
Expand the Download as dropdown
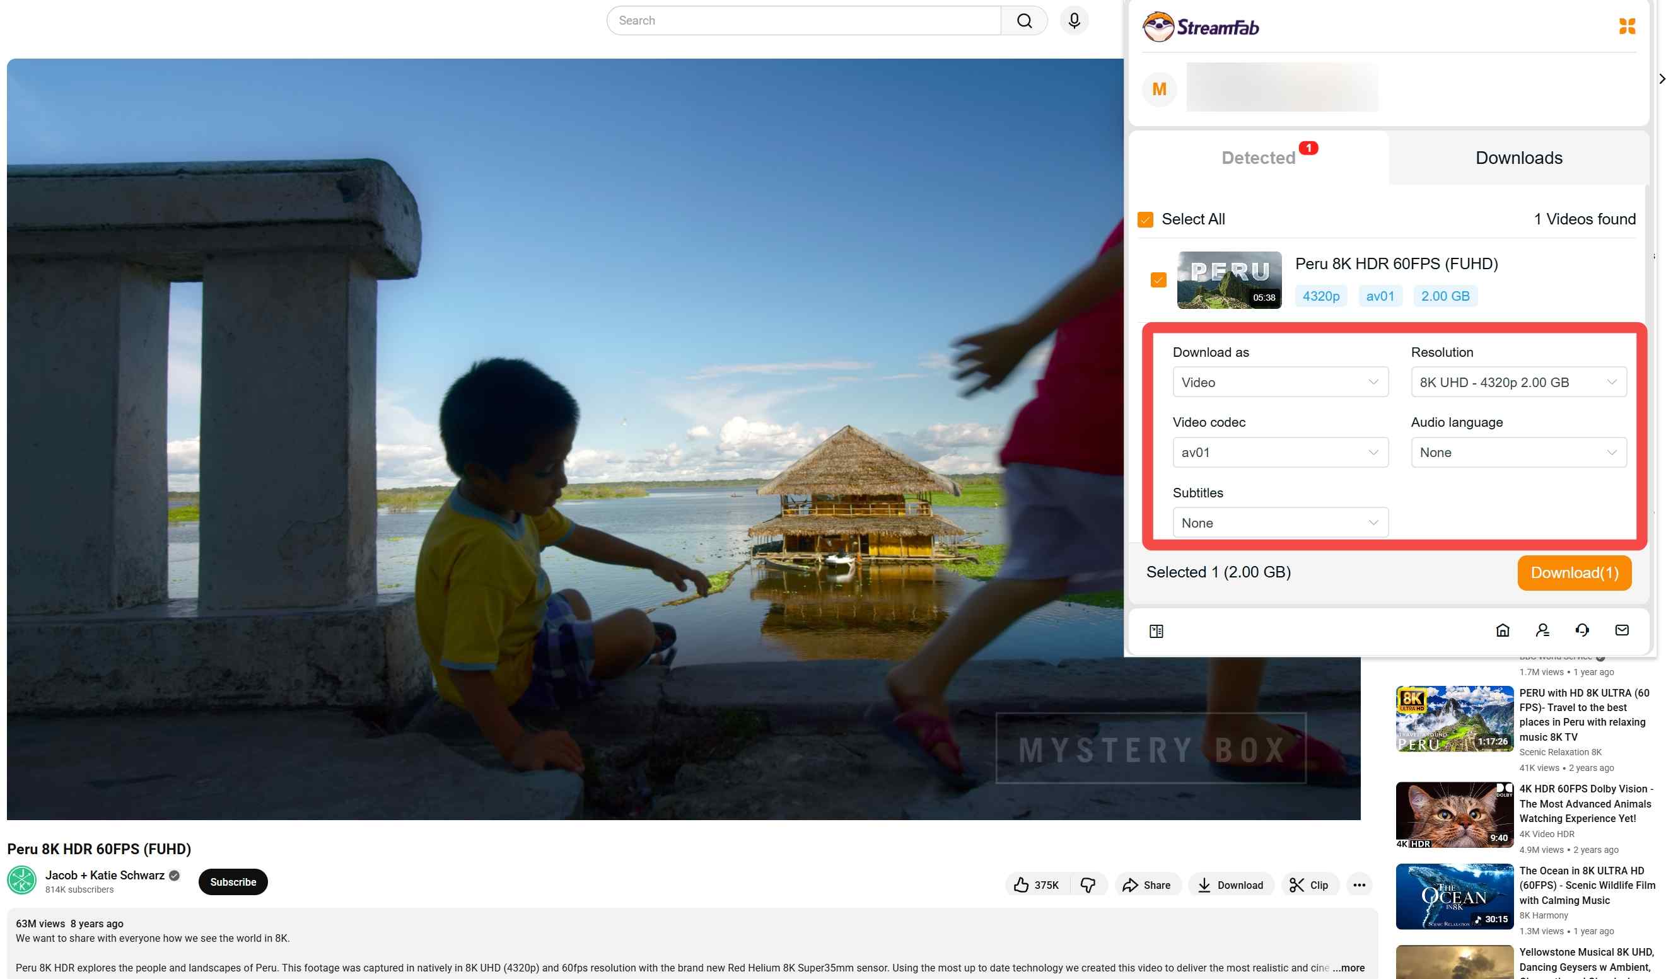point(1279,382)
